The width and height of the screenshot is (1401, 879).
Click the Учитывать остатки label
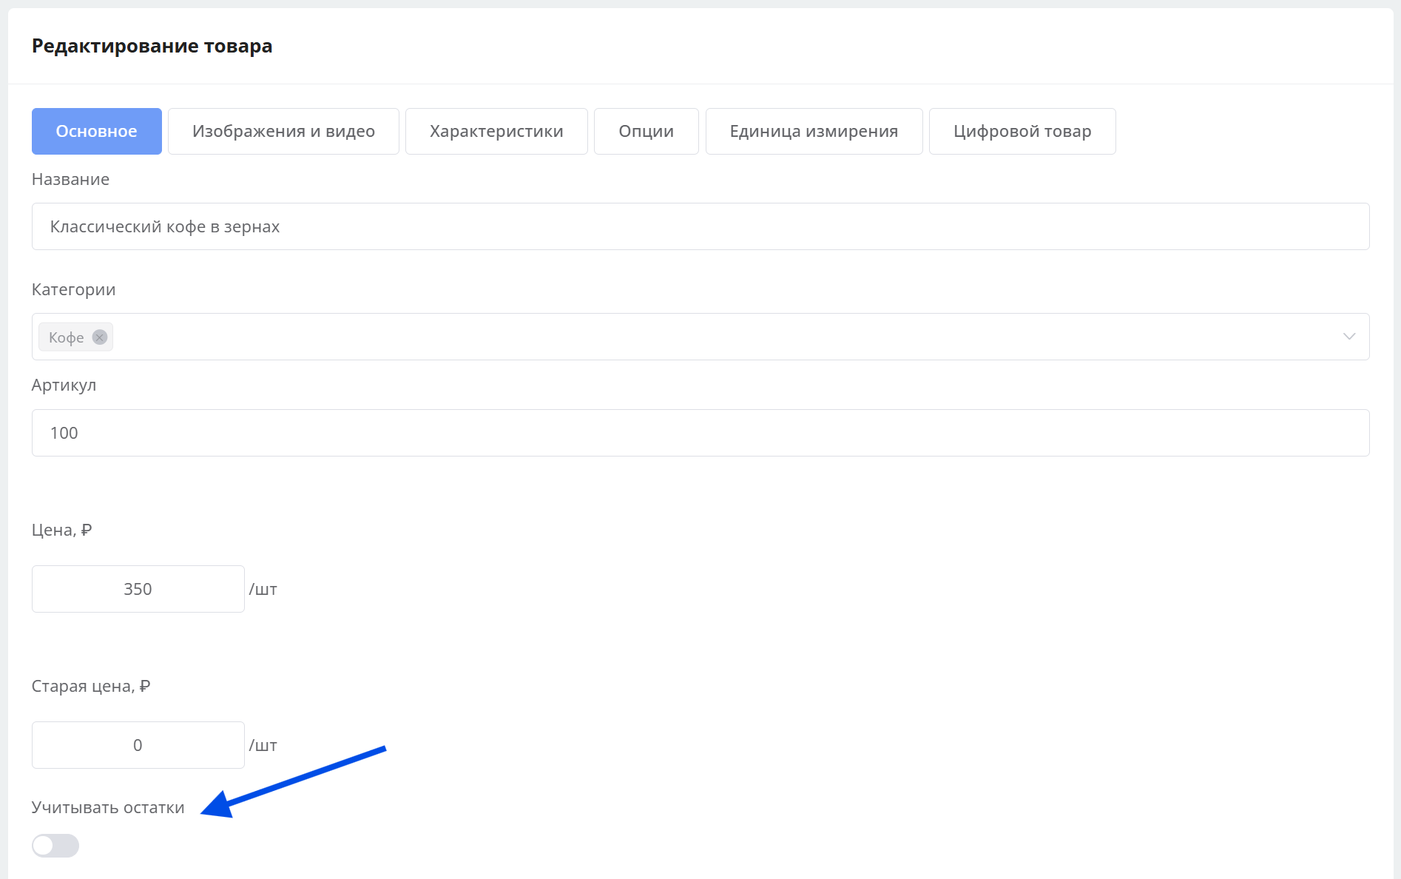coord(108,807)
